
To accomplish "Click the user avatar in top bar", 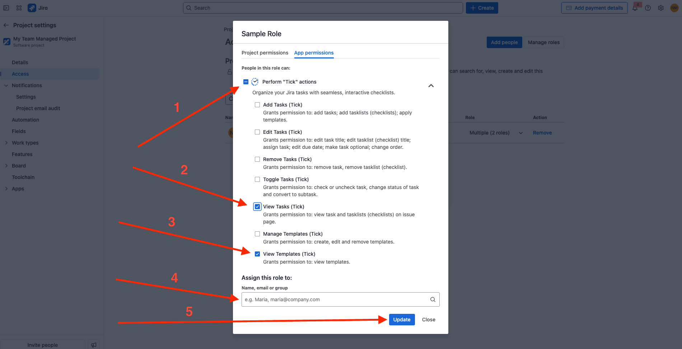I will (674, 8).
